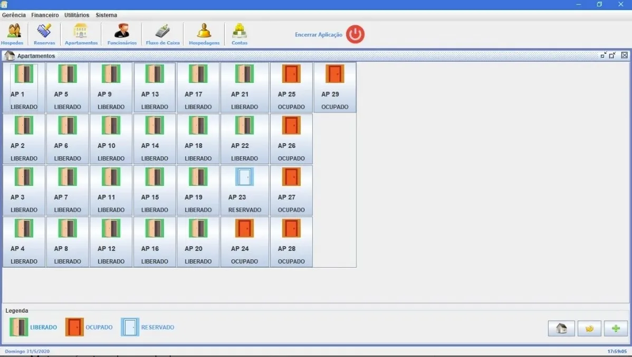
Task: Open the Apartamentos toolbar icon
Action: coord(81,34)
